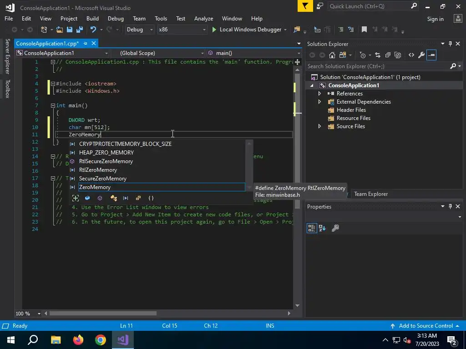Expand the External Dependencies node
The image size is (466, 349).
[319, 101]
